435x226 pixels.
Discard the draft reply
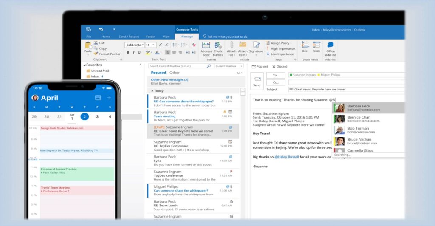pyautogui.click(x=280, y=67)
